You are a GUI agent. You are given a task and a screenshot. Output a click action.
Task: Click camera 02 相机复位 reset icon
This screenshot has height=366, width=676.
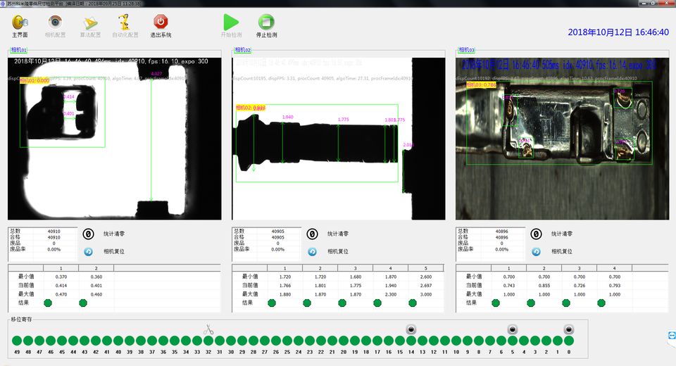(312, 251)
